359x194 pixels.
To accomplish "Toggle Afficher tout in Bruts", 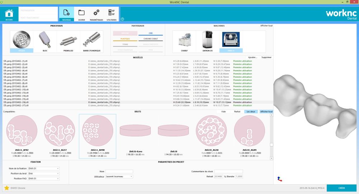I will [266, 112].
